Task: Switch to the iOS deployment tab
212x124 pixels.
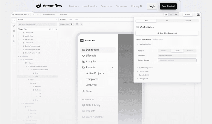Action: point(167,21)
